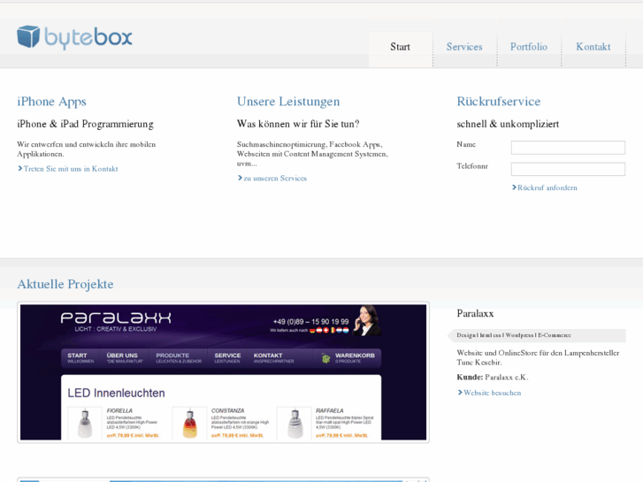Screen dimensions: 643x482
Task: Click the Unsere Leistungen heading
Action: (288, 102)
